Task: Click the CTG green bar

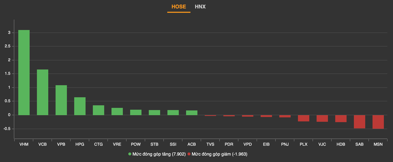Action: (x=98, y=110)
